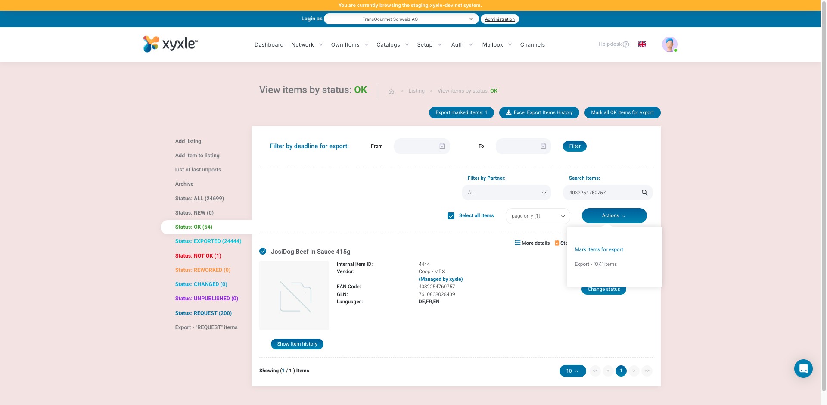
Task: Open the Archive sidebar entry
Action: [x=184, y=184]
